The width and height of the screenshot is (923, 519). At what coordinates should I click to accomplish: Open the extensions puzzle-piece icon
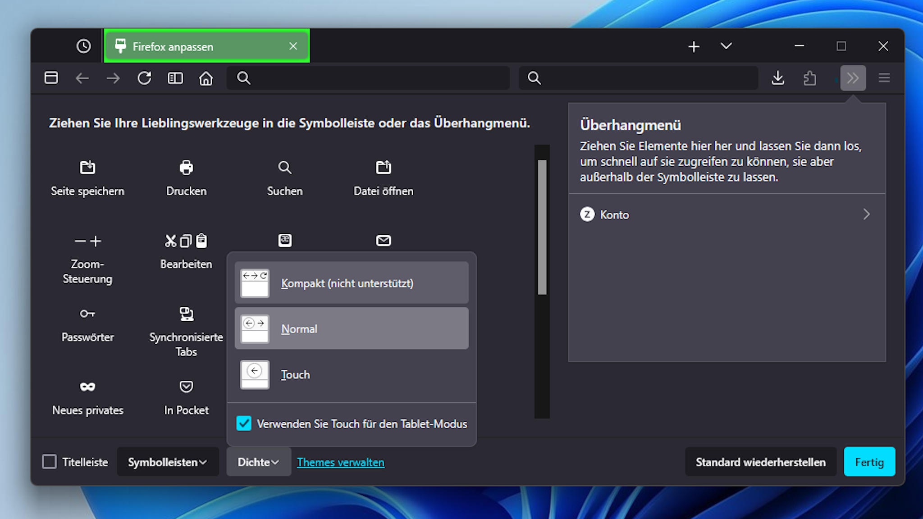click(809, 78)
